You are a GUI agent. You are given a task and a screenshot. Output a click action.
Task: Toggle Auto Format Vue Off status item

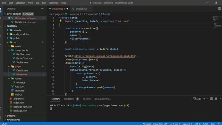pyautogui.click(x=155, y=124)
